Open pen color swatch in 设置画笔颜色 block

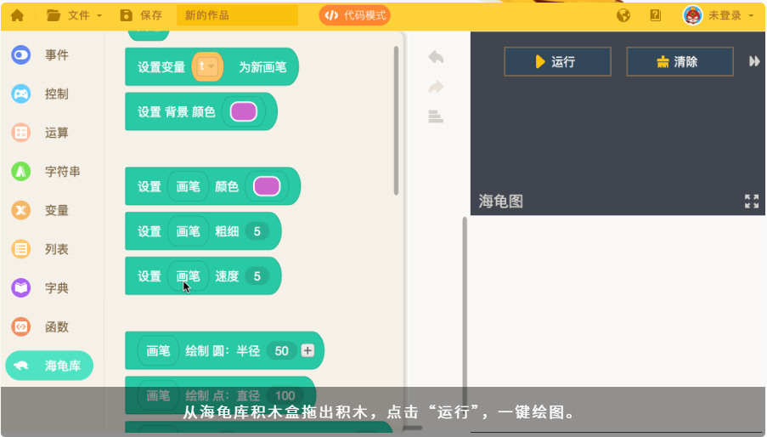tap(267, 186)
